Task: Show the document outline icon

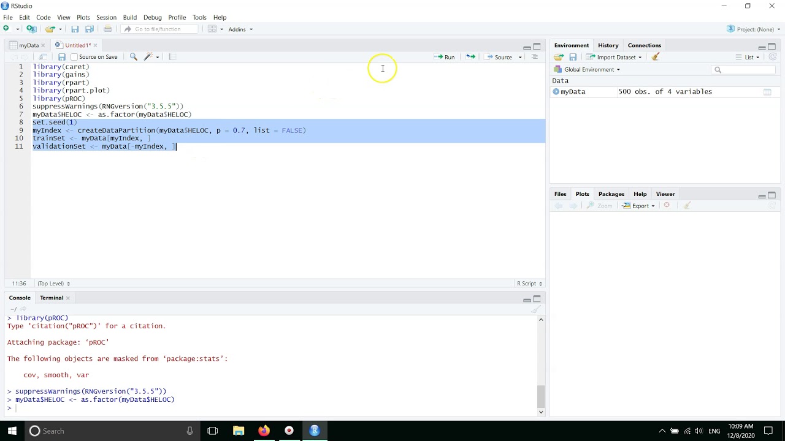Action: point(535,57)
